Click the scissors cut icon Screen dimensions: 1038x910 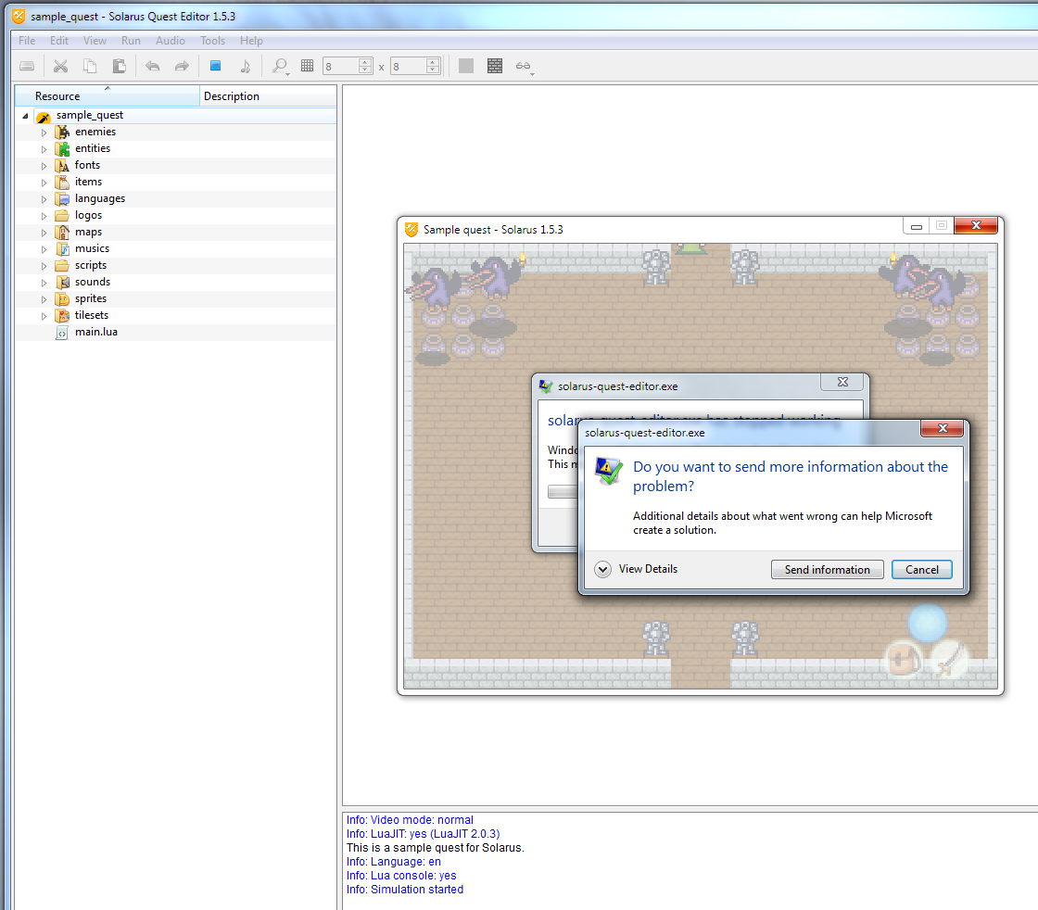tap(60, 66)
